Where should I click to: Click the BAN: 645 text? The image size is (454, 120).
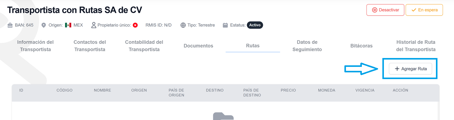tap(24, 25)
